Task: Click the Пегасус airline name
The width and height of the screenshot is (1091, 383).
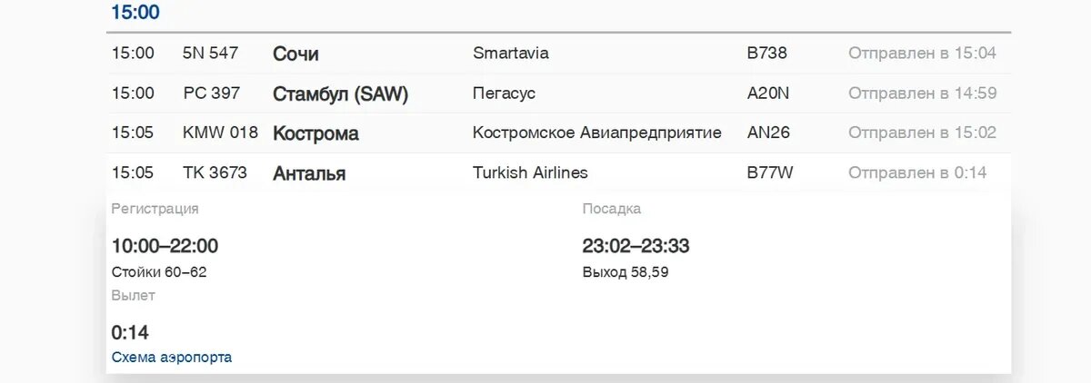Action: coord(505,93)
